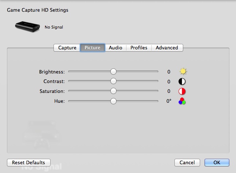The width and height of the screenshot is (236, 173).
Task: Click the black-and-white Contrast icon
Action: [182, 82]
